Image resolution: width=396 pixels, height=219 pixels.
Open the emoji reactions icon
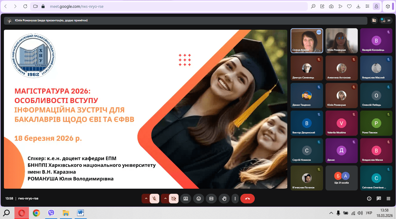(198, 199)
